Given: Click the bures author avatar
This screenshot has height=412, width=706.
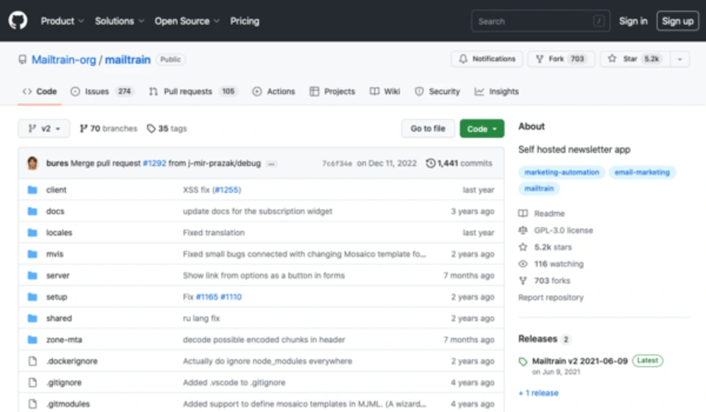Looking at the screenshot, I should [x=33, y=163].
